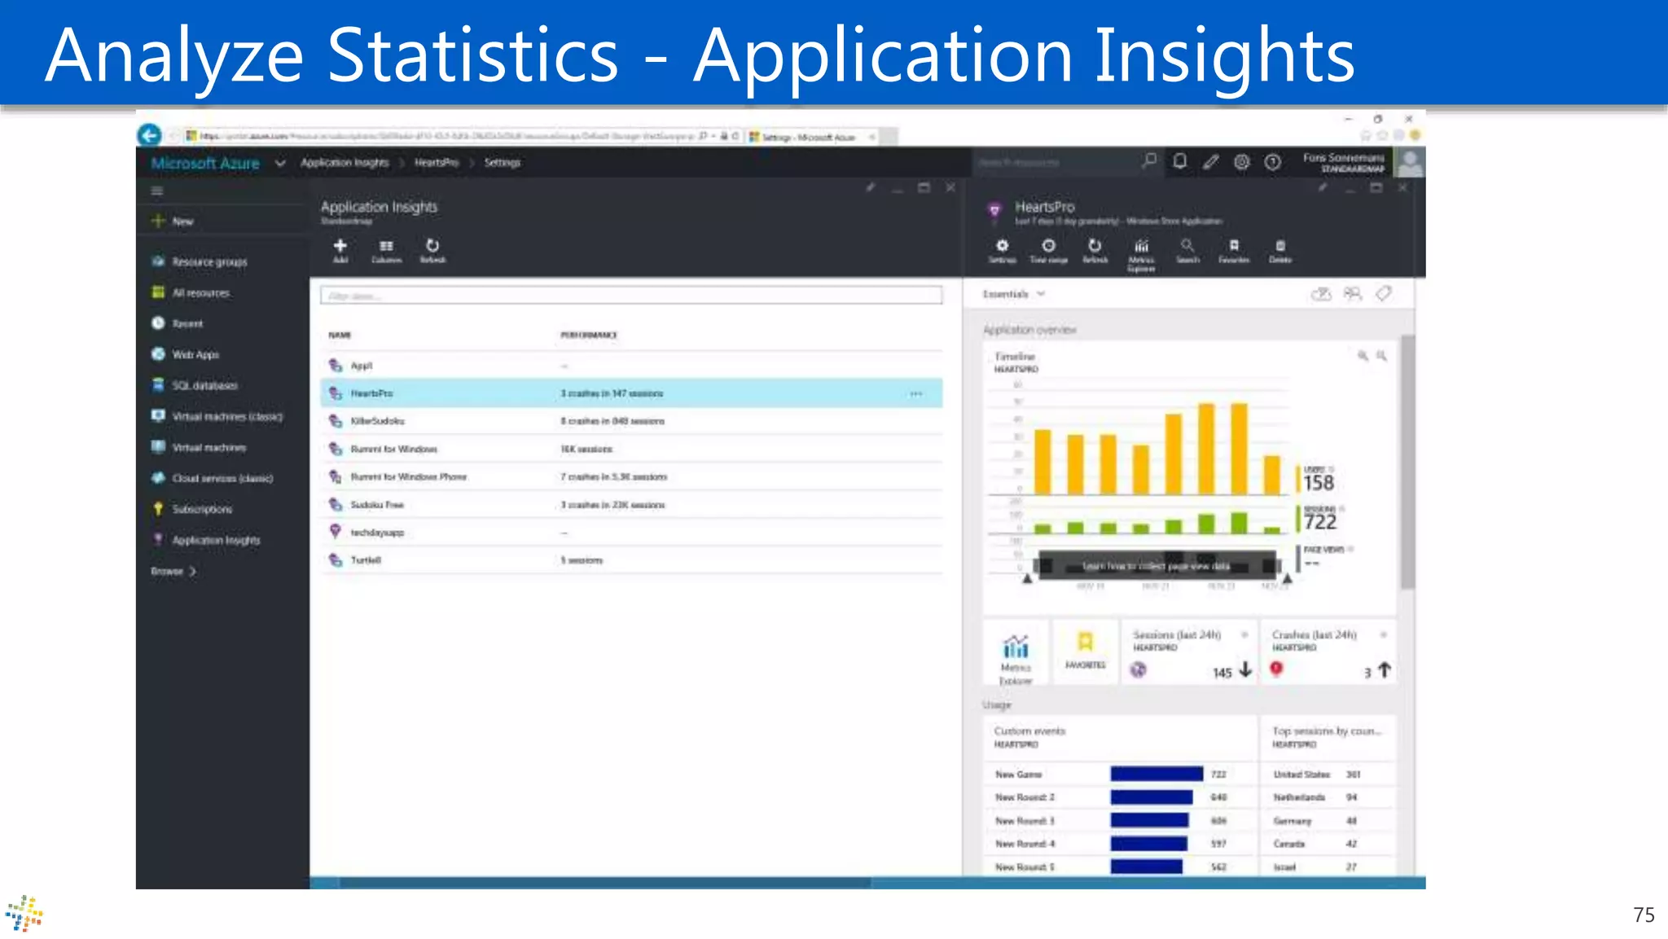
Task: Click Refresh in HeartsPro blade toolbar
Action: (x=1095, y=251)
